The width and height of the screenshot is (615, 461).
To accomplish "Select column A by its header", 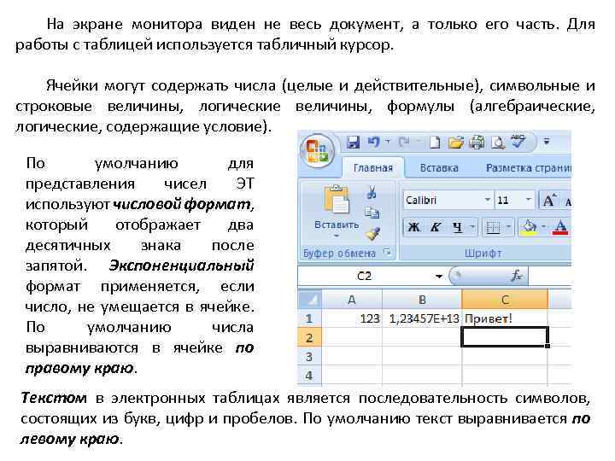I will pos(352,300).
